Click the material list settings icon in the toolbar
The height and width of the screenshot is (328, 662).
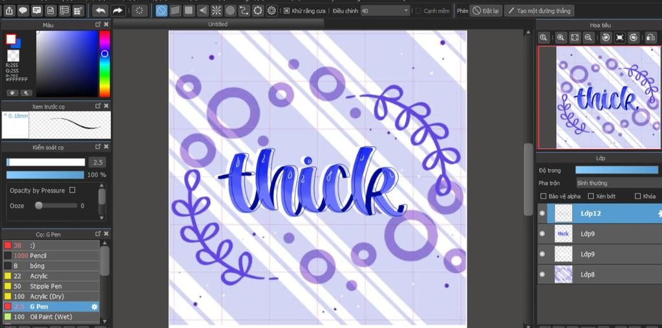64,10
